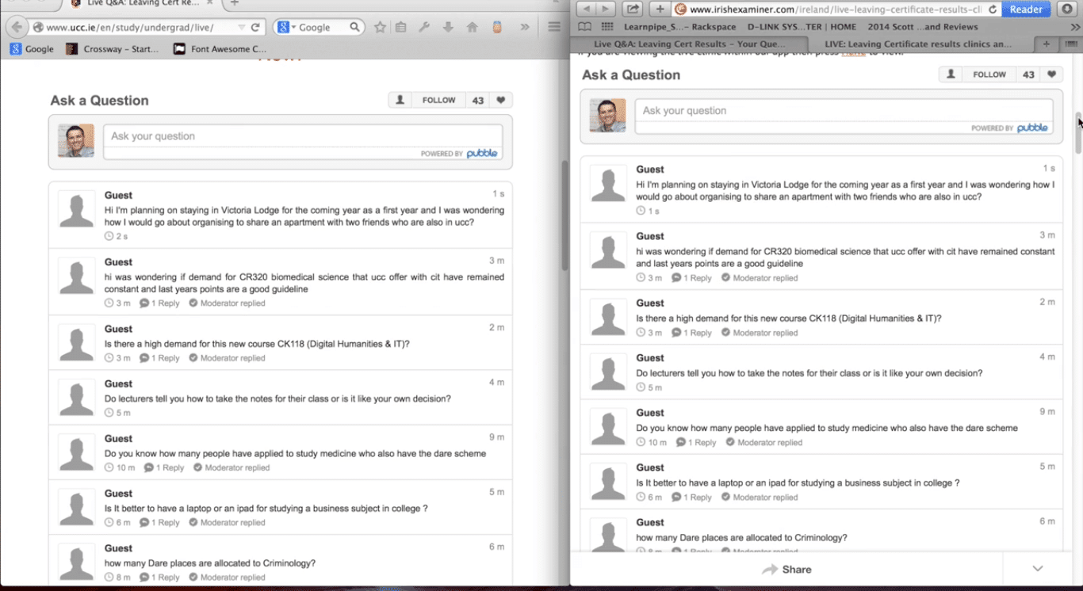The height and width of the screenshot is (591, 1083).
Task: Open the Firefox URL history dropdown arrow
Action: (x=242, y=27)
